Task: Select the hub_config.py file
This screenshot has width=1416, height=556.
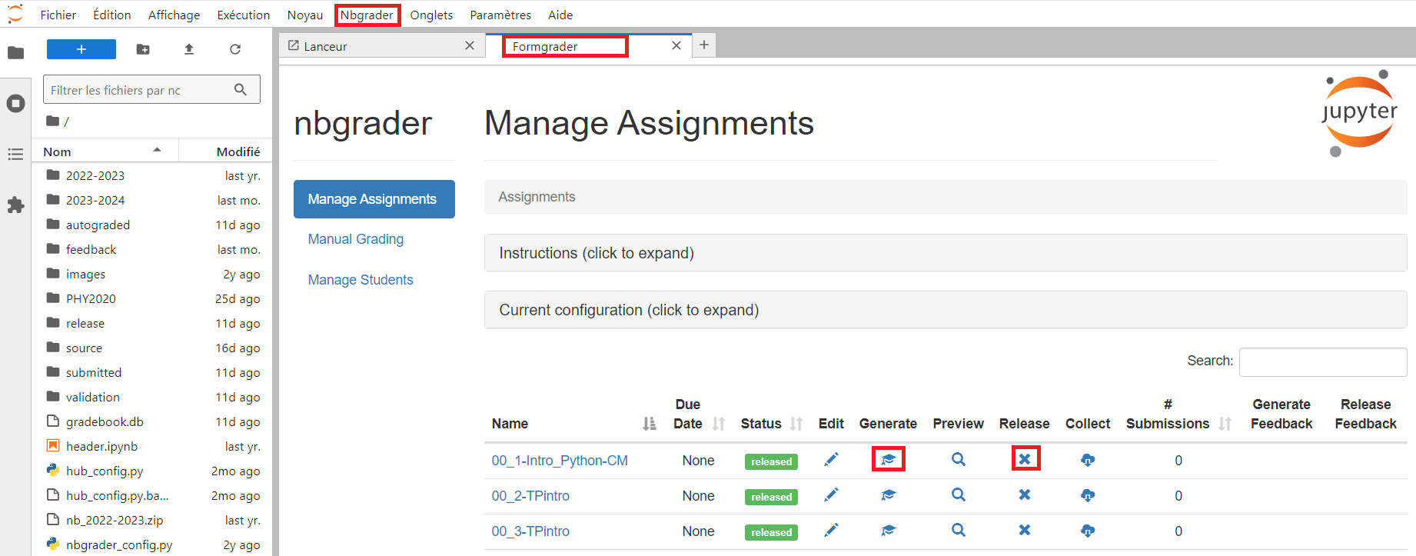Action: pos(152,471)
